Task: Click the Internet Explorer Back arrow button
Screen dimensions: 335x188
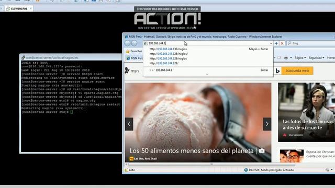Action: [128, 43]
